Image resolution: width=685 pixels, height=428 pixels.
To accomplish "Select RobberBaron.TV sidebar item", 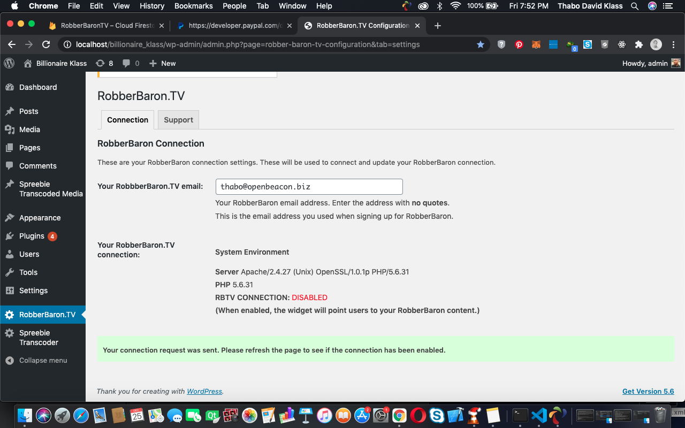I will coord(43,315).
